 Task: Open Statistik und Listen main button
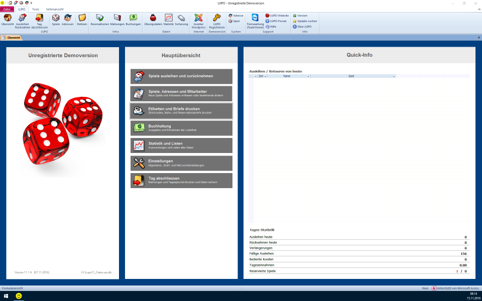point(181,145)
